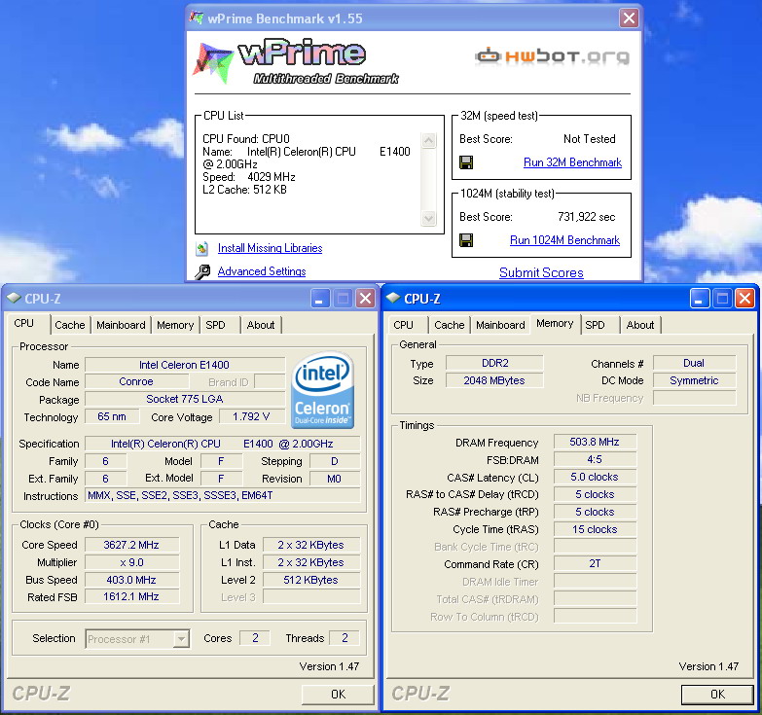The height and width of the screenshot is (715, 762).
Task: Click OK in the right CPU-Z window
Action: [x=718, y=695]
